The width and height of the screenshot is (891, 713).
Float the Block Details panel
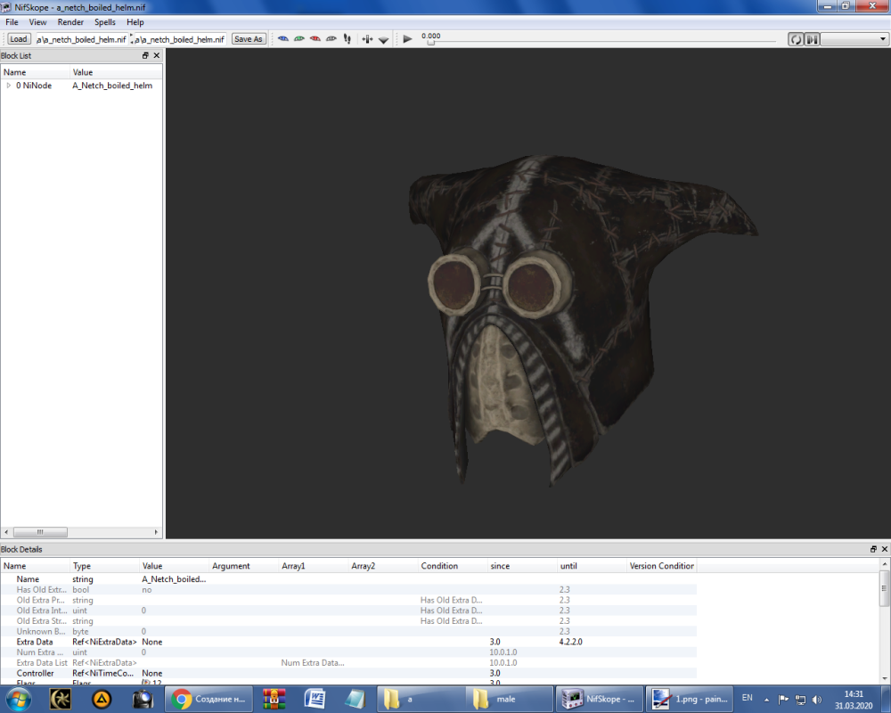click(x=873, y=549)
